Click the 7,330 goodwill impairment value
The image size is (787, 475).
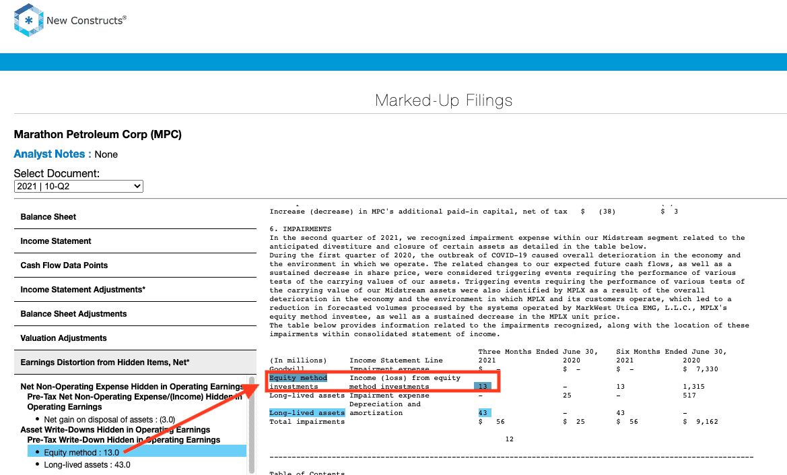(x=707, y=369)
